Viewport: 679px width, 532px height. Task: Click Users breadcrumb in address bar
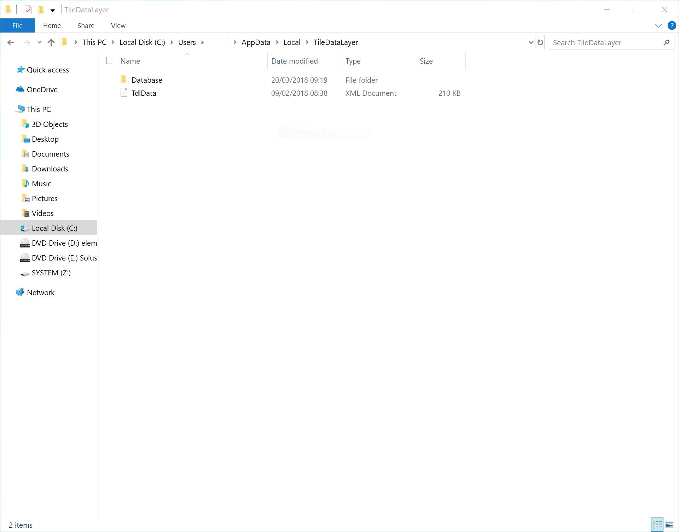(187, 42)
